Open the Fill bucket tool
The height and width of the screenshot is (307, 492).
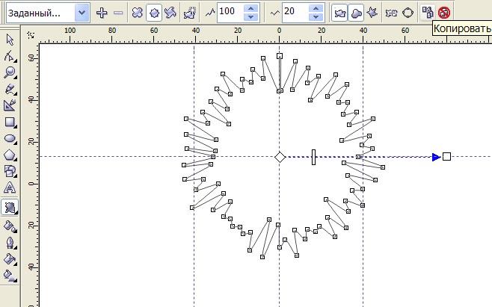(10, 259)
